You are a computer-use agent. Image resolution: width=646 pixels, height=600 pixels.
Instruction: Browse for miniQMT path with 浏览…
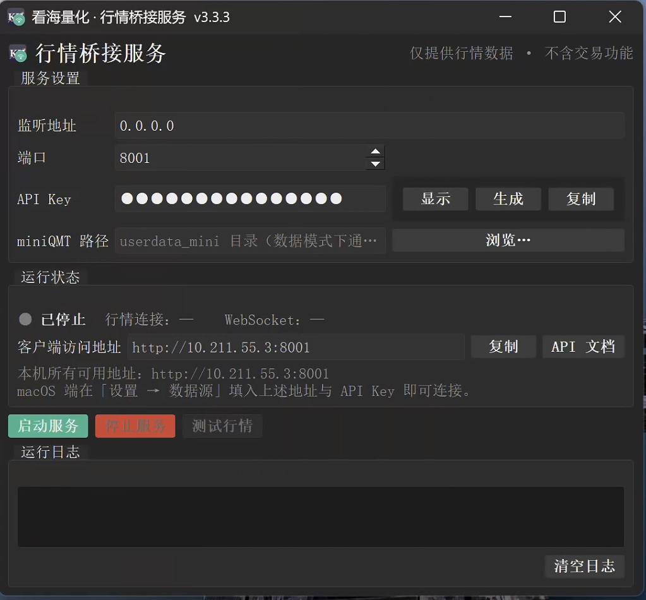508,240
